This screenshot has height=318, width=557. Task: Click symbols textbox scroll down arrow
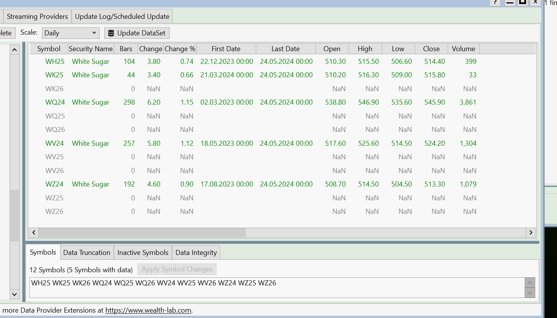tap(530, 293)
